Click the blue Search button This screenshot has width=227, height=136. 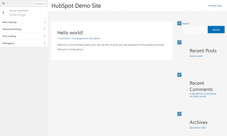coord(216,30)
